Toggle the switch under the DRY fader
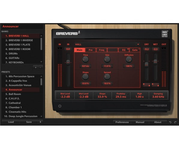Screen dimensions: 179x149 [x=147, y=85]
